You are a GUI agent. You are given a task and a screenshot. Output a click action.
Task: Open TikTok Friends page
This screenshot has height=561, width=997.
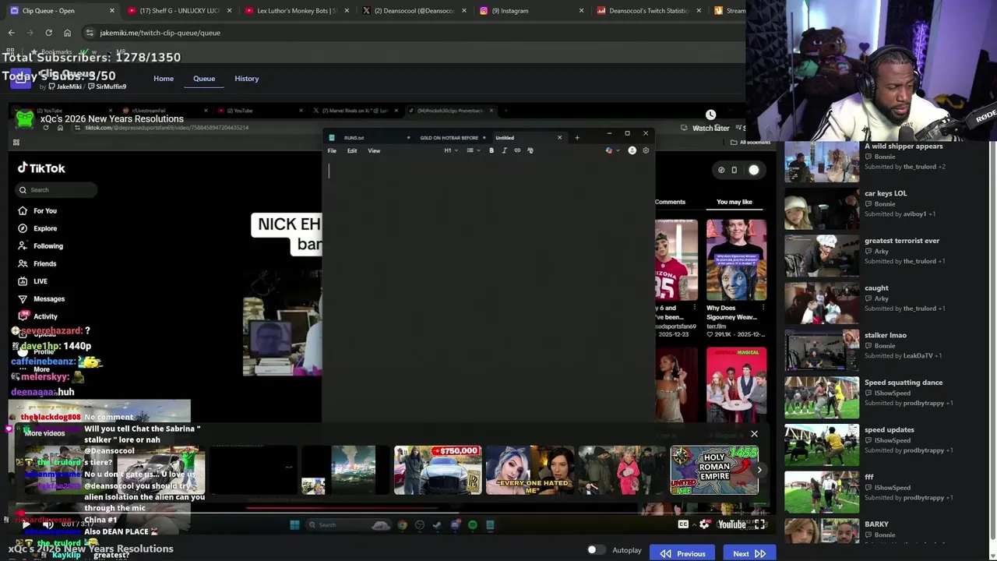[x=44, y=264]
